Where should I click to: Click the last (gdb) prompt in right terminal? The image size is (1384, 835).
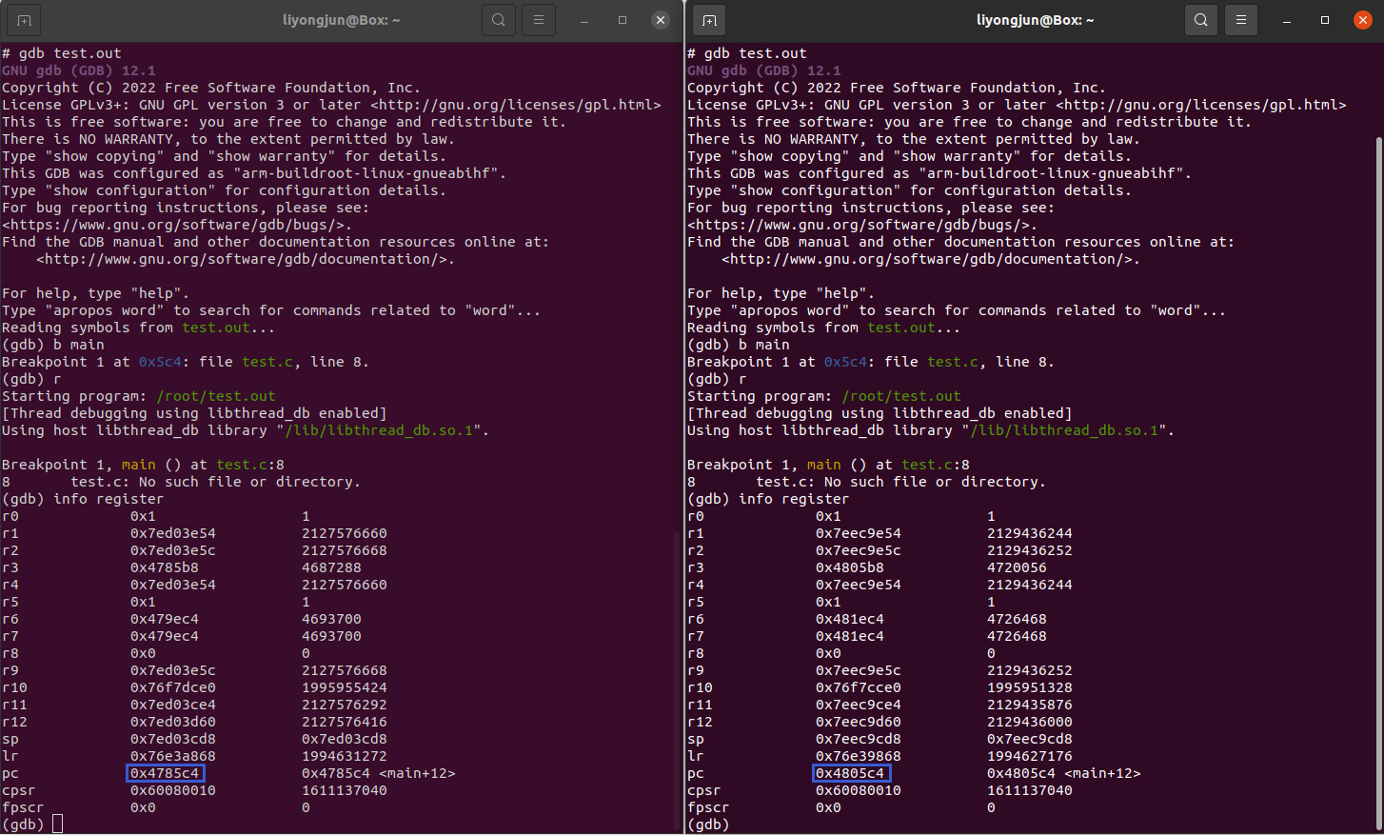708,825
